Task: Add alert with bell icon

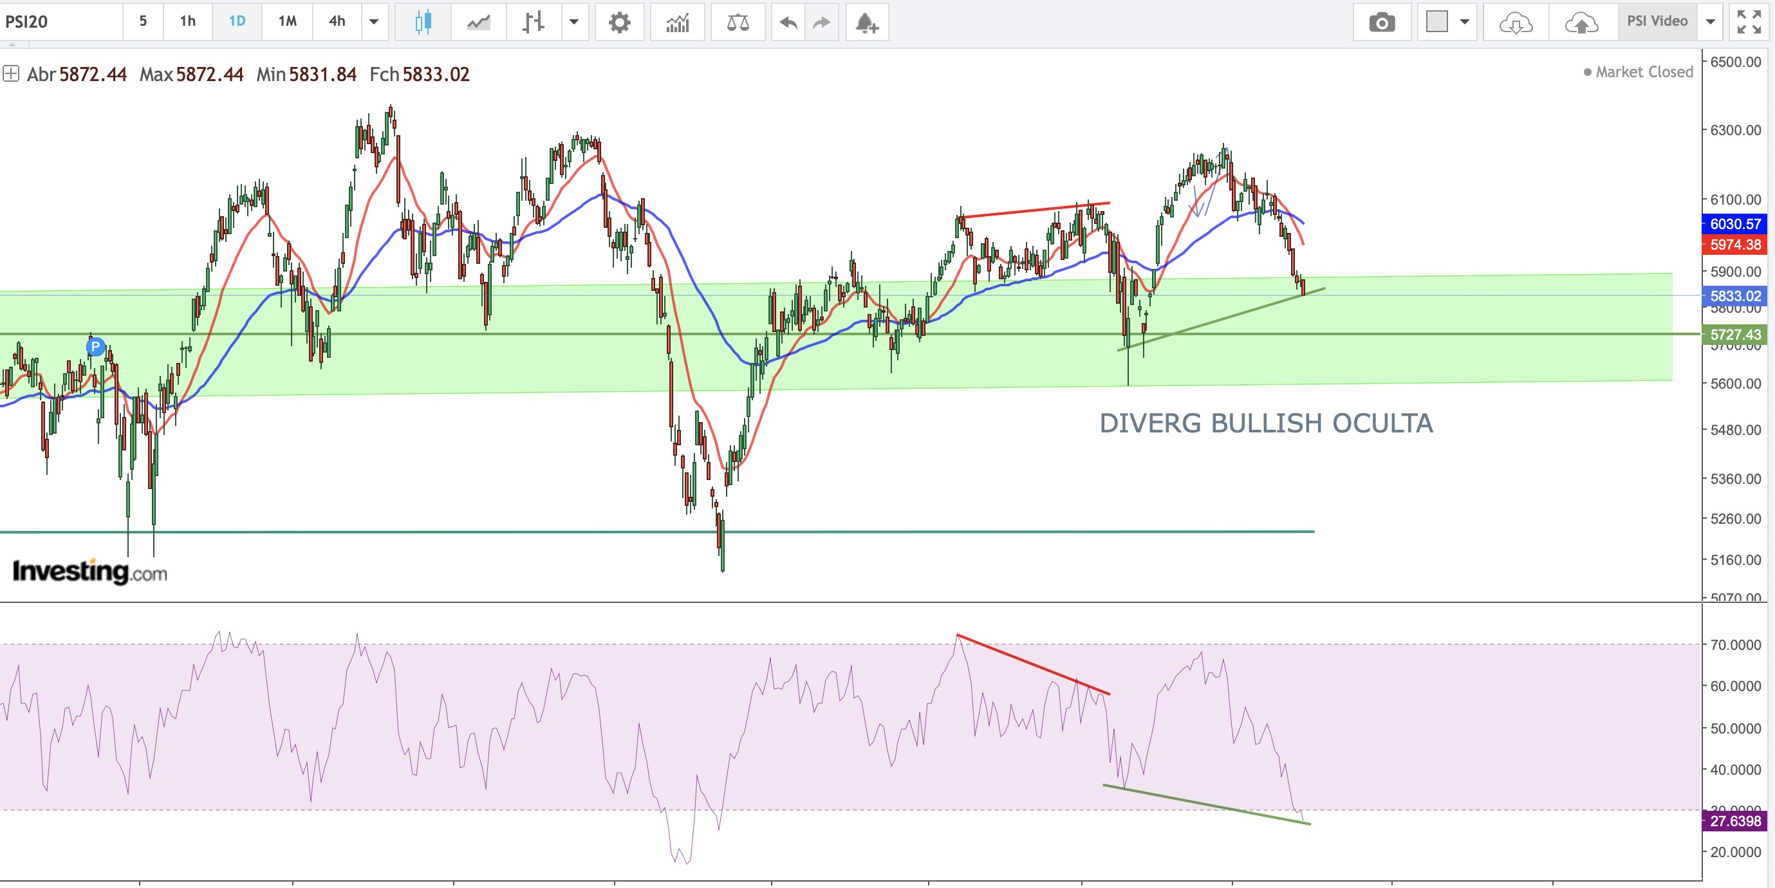Action: pos(867,22)
